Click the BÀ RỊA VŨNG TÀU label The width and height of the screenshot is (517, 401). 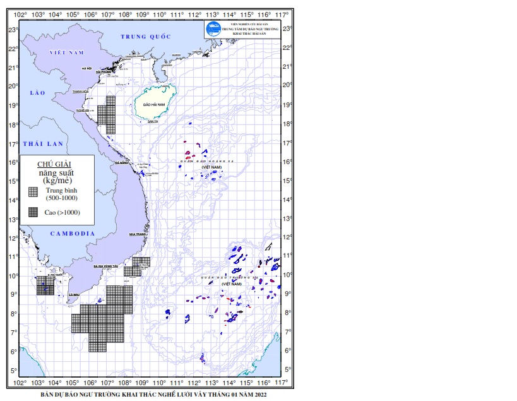[106, 266]
